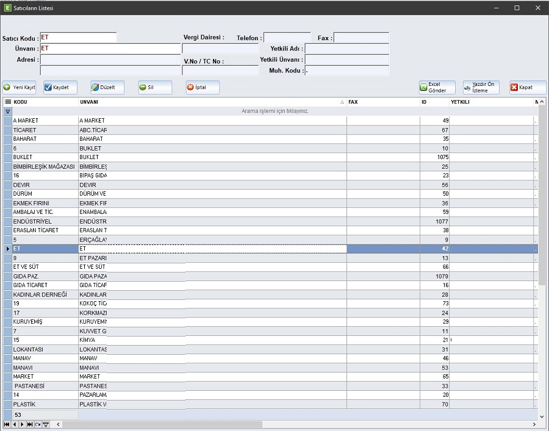The image size is (549, 431).
Task: Click the Yeni Kayıt (new record) button
Action: [20, 87]
